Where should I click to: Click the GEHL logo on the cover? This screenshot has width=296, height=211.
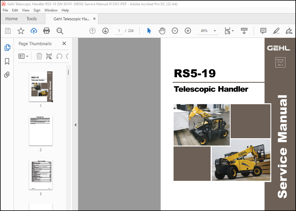pos(279,48)
